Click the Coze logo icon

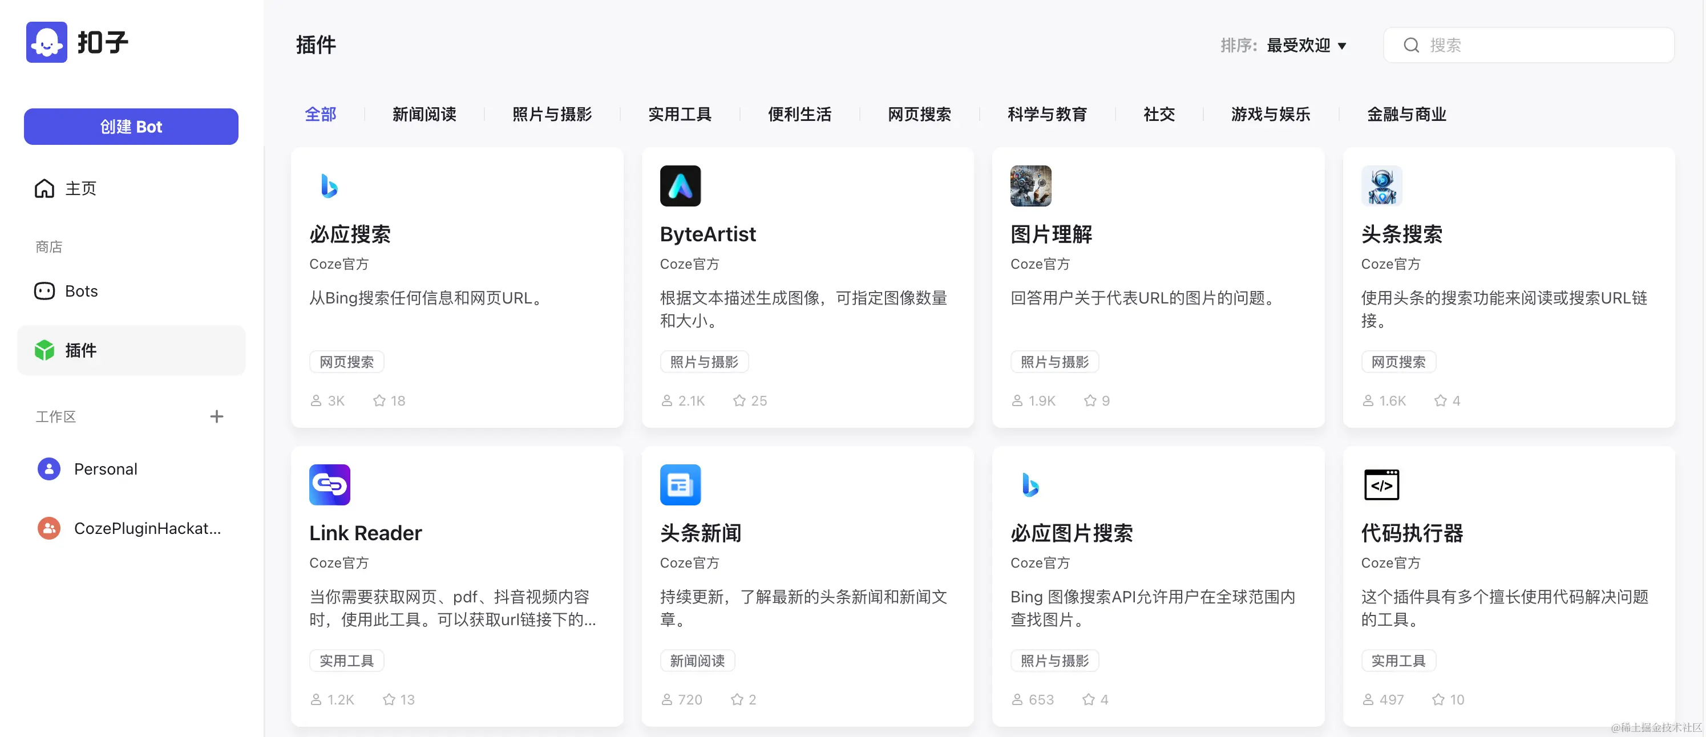(x=46, y=42)
